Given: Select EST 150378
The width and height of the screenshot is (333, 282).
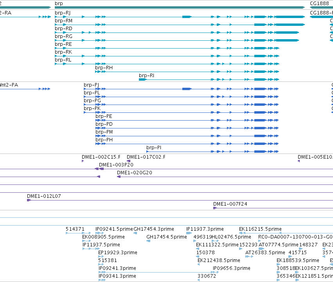Looking at the screenshot, I should pos(205,253).
